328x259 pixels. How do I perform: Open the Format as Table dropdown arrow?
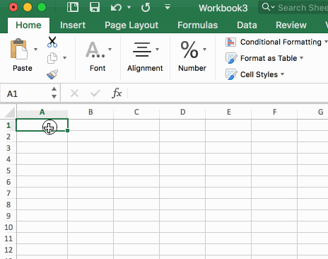(x=301, y=58)
